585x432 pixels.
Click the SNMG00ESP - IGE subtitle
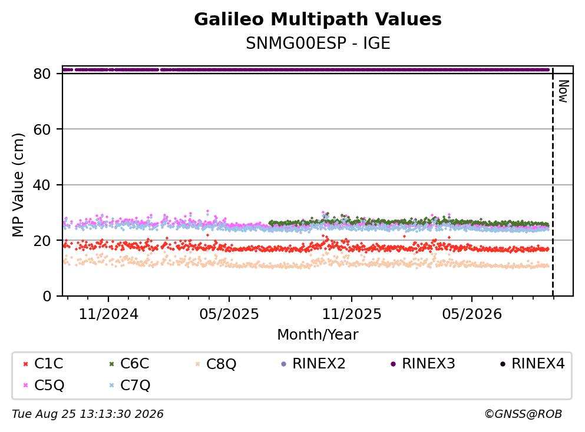click(318, 43)
